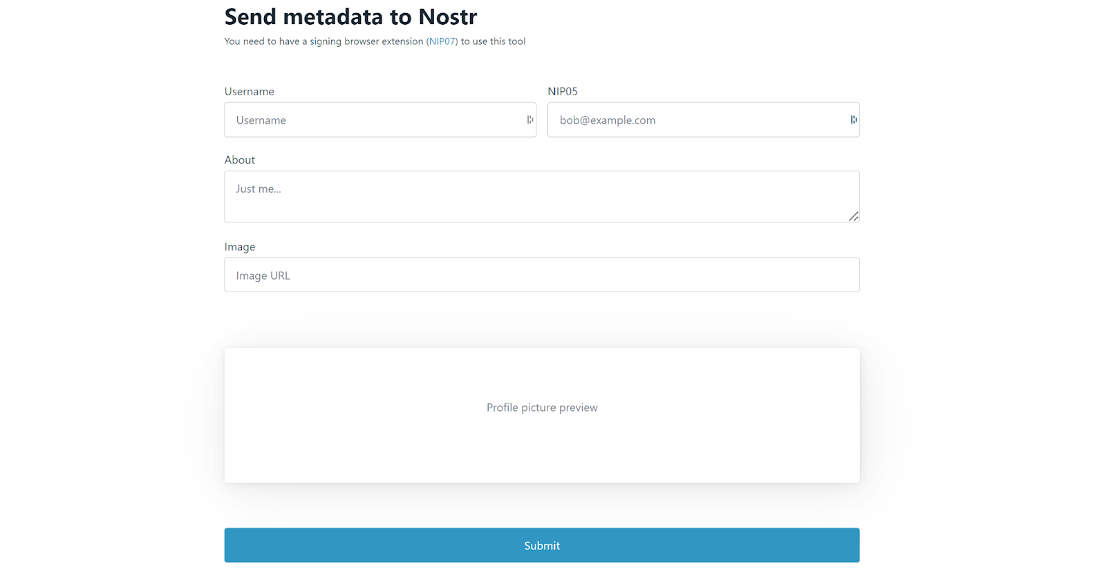Submit the metadata form
This screenshot has width=1106, height=581.
coord(542,545)
